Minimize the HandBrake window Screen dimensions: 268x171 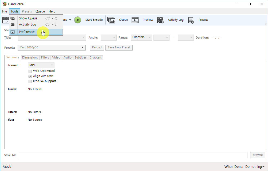click(x=237, y=4)
